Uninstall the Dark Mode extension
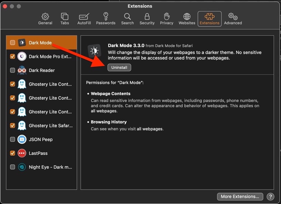 tap(119, 67)
